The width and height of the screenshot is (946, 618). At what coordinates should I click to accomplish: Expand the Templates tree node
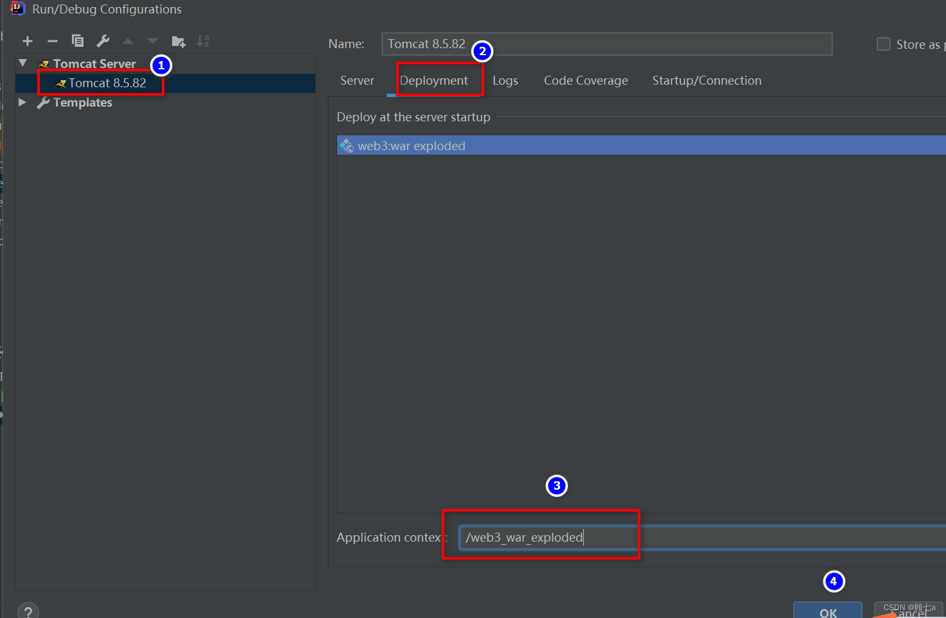pyautogui.click(x=22, y=102)
